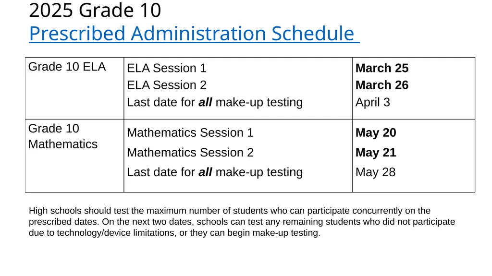Click the May 21 date
Image resolution: width=492 pixels, height=276 pixels.
[376, 153]
